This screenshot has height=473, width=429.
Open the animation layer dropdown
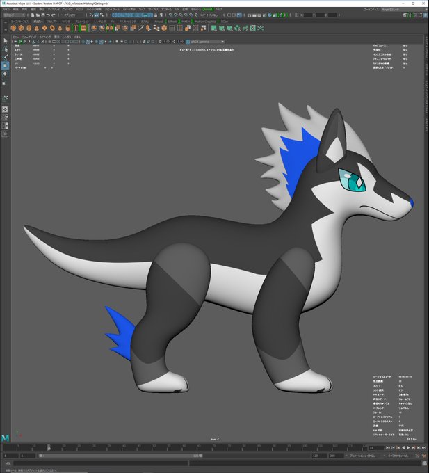pos(364,456)
